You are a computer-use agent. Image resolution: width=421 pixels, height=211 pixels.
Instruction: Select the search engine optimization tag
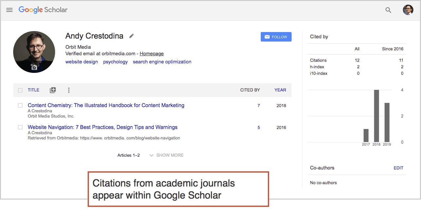[162, 62]
